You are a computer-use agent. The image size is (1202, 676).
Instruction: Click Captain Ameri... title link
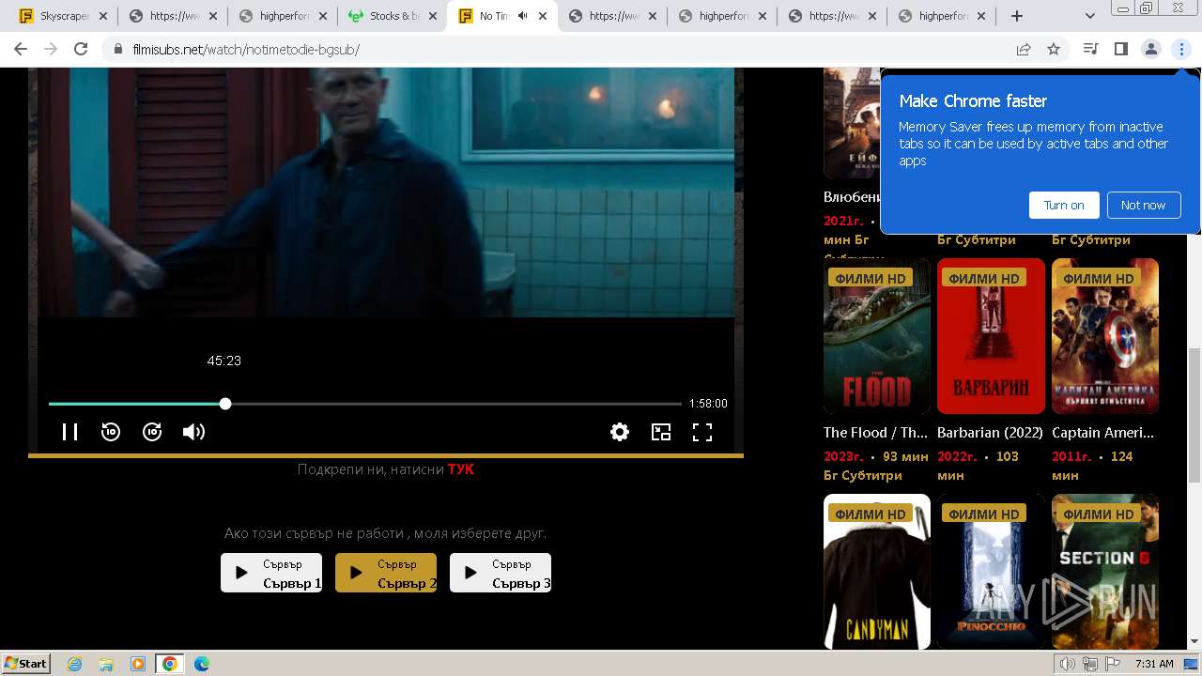coord(1102,433)
